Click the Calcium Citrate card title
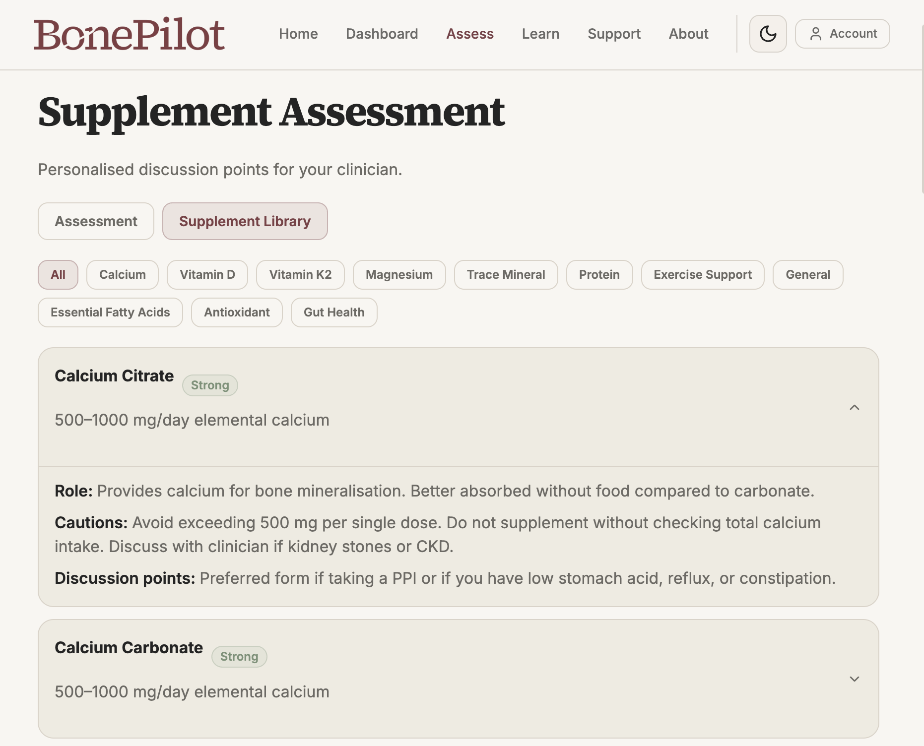This screenshot has width=924, height=746. click(114, 376)
